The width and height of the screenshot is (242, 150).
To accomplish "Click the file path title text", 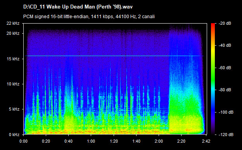I will point(78,7).
